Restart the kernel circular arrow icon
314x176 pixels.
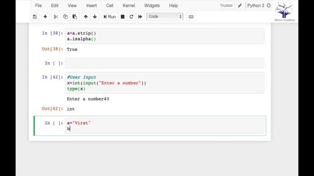131,17
